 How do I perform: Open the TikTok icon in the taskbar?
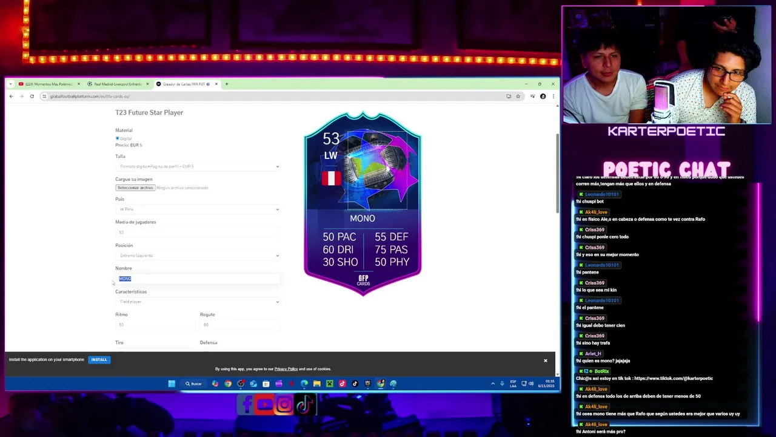click(x=355, y=384)
